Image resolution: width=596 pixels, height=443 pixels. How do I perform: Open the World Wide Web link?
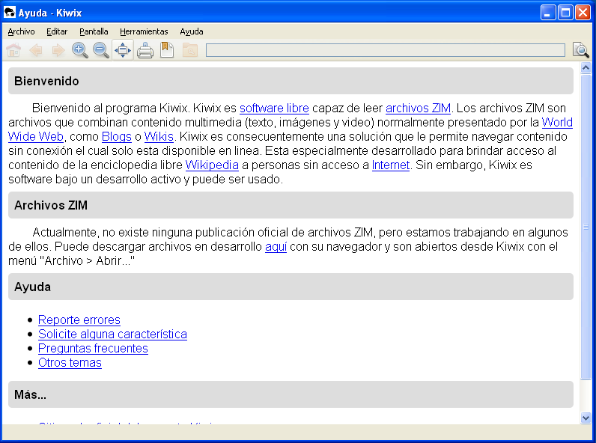[x=557, y=122]
